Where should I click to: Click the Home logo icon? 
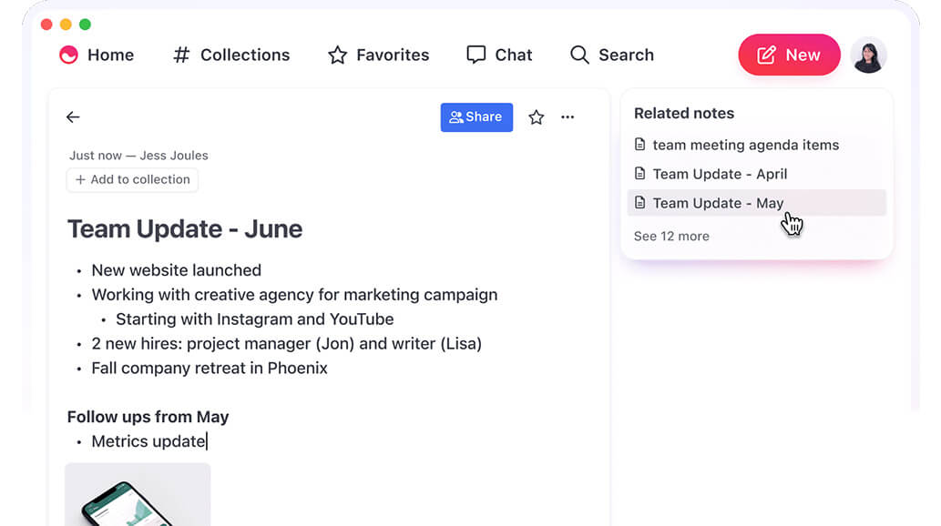68,55
